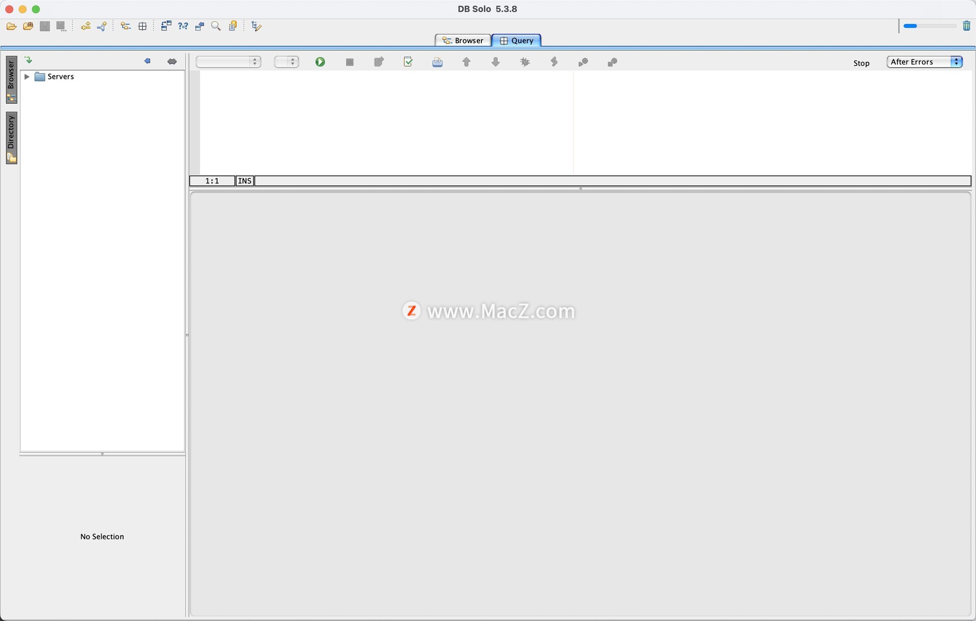Click the gray double-arrow sync icon
This screenshot has height=621, width=976.
tap(172, 62)
